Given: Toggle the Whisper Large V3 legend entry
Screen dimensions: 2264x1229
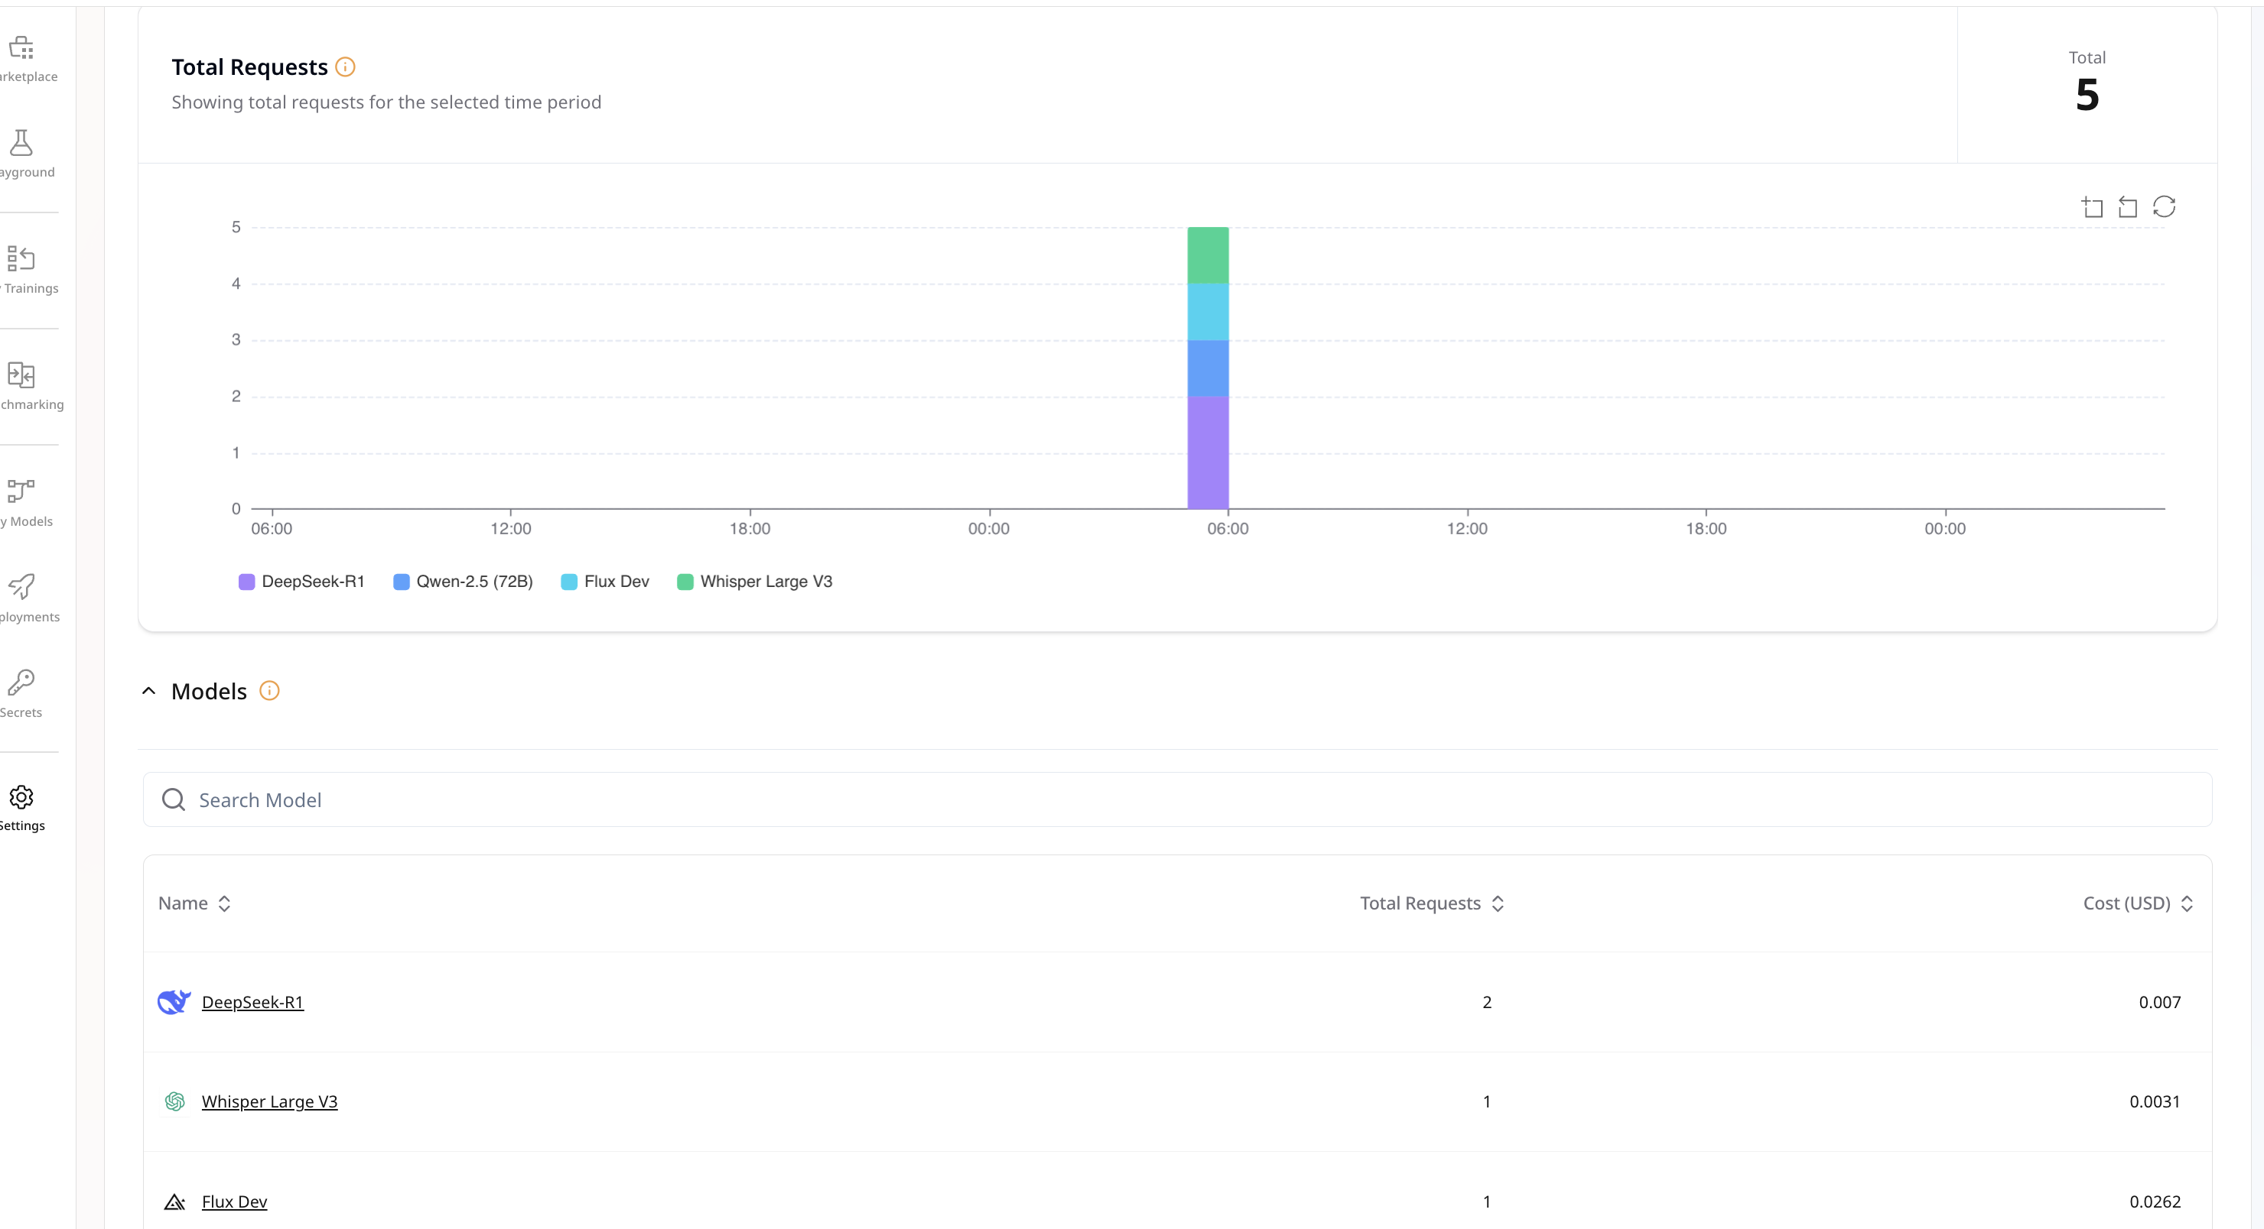Looking at the screenshot, I should pyautogui.click(x=754, y=582).
